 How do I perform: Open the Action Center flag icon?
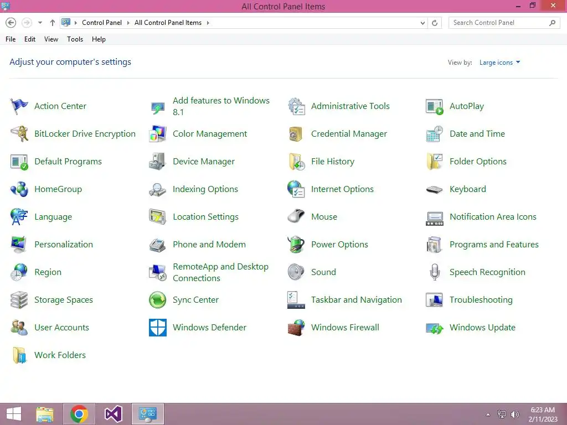[x=19, y=106]
